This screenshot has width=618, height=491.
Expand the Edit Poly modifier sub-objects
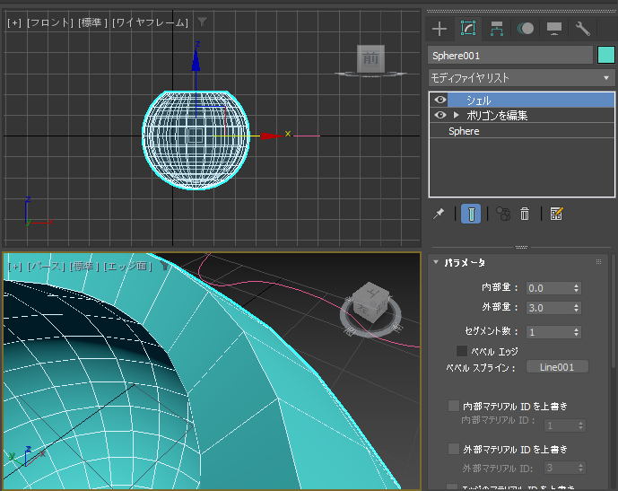click(x=456, y=115)
